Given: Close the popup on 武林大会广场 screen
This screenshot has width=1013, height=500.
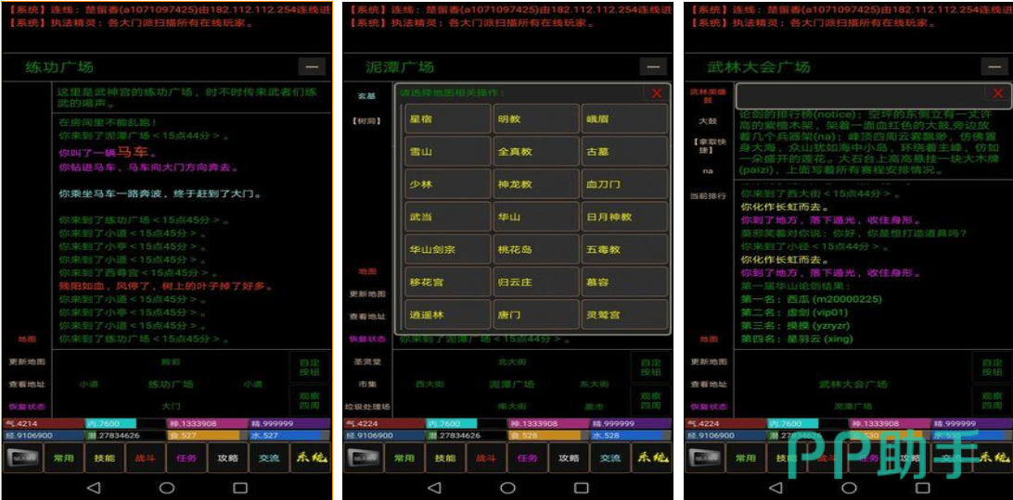Looking at the screenshot, I should click(x=998, y=94).
